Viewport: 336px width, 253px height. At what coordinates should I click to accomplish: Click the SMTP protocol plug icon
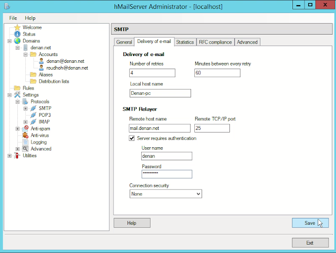(x=33, y=108)
